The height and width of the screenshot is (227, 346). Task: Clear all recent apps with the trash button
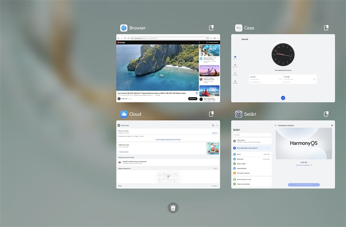tap(173, 208)
